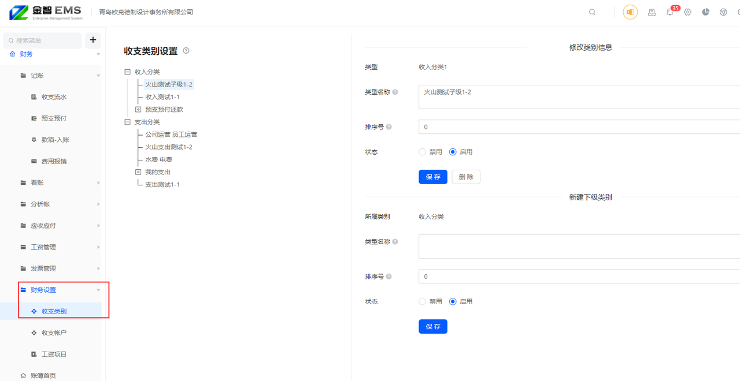Select 支出分类 root tree label
The width and height of the screenshot is (740, 381).
click(x=147, y=122)
